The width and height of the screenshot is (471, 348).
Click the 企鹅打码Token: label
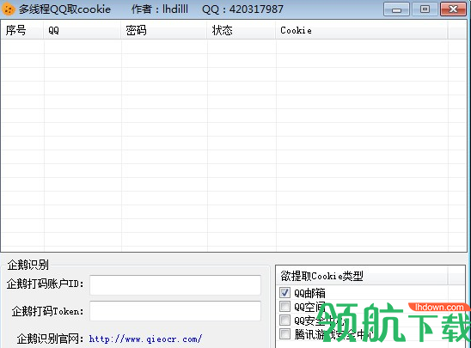[48, 311]
